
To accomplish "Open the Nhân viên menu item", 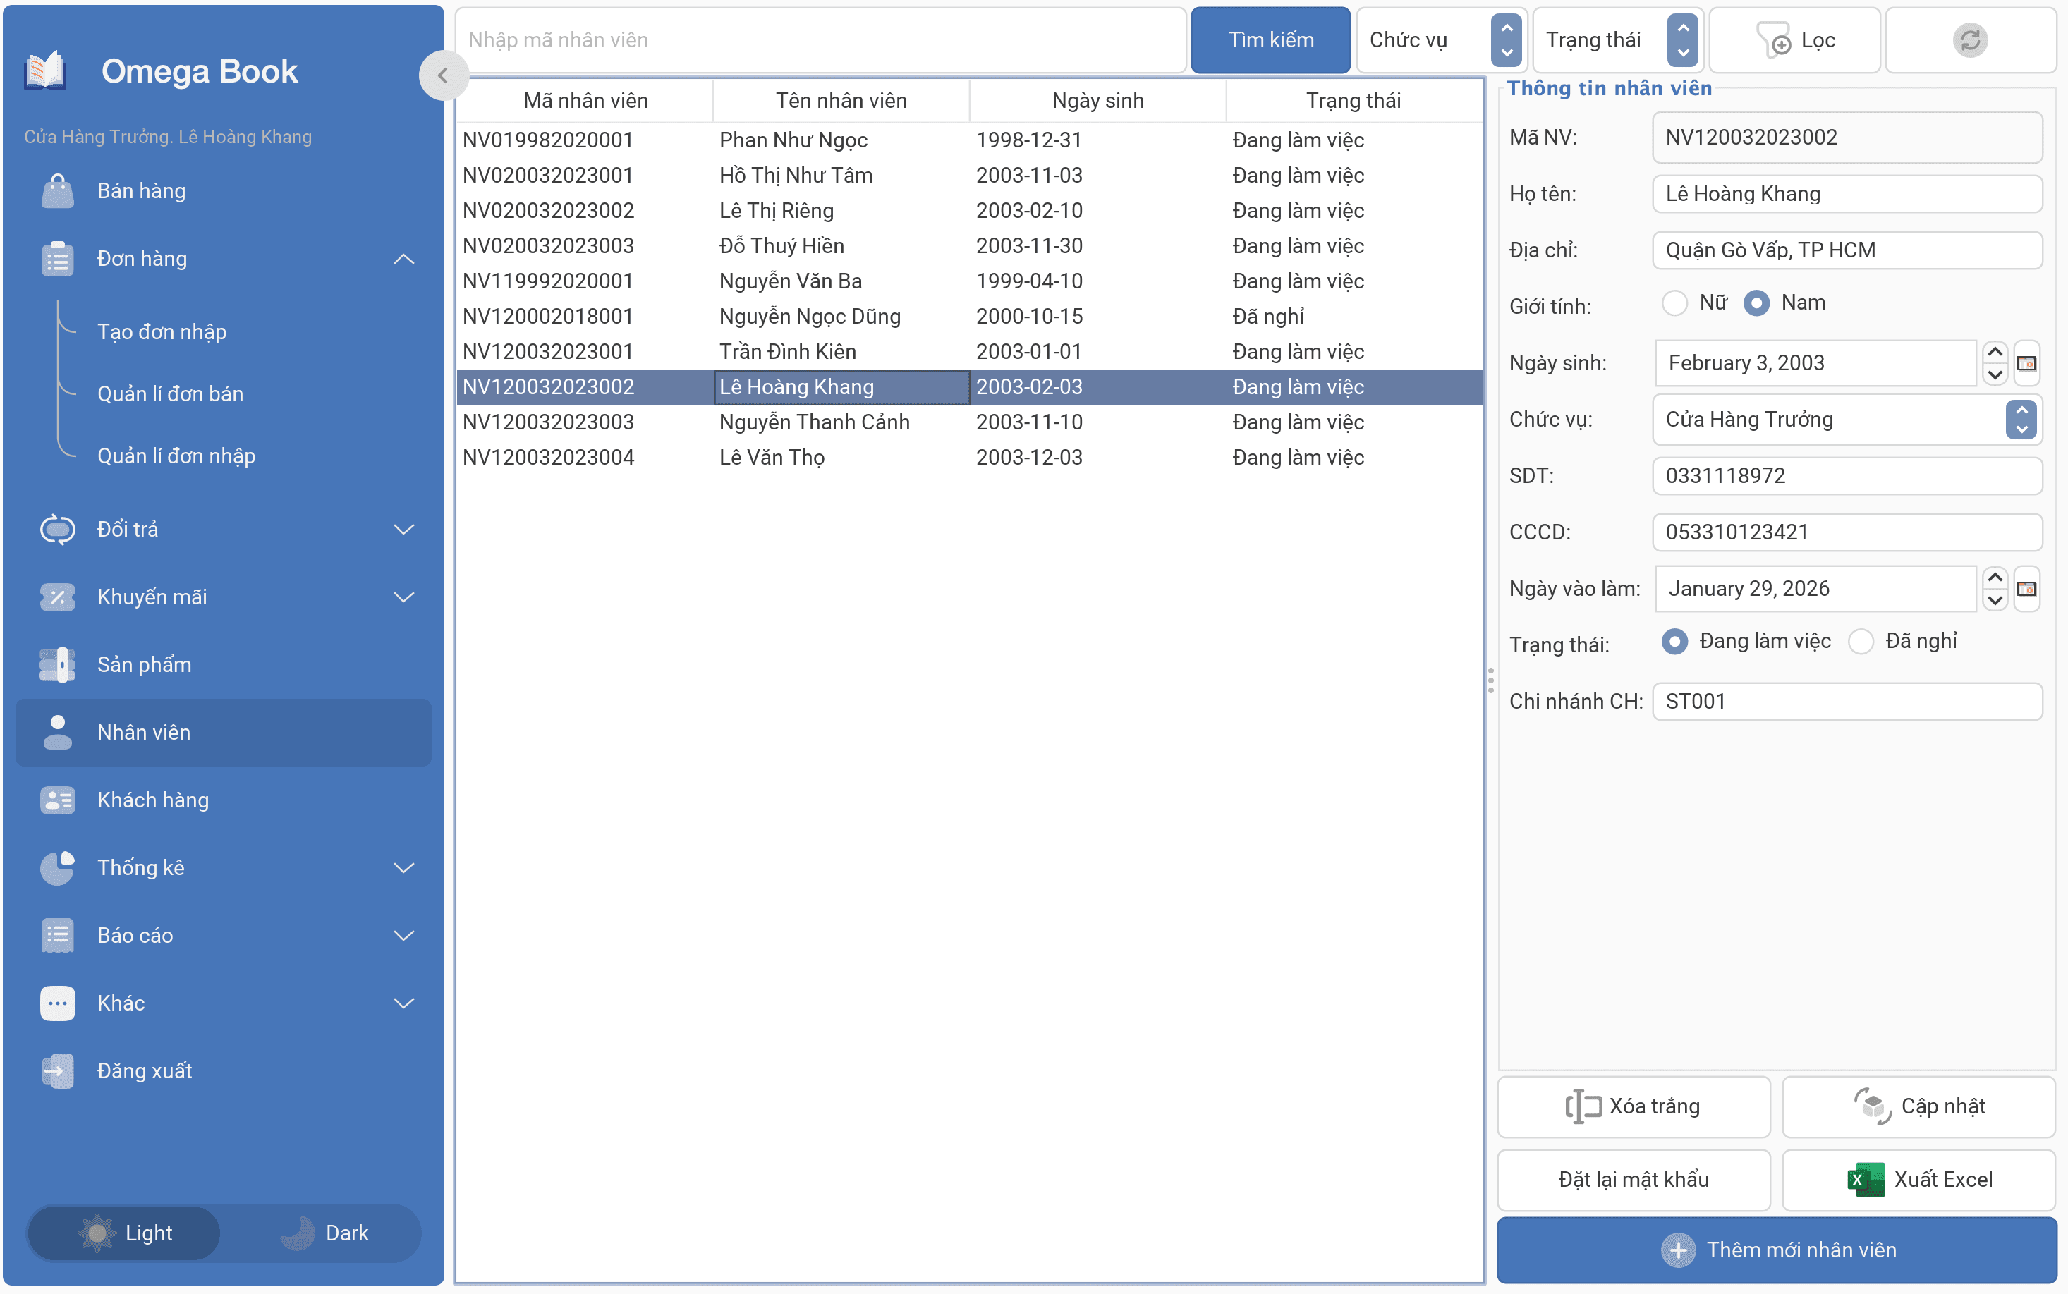I will [224, 733].
